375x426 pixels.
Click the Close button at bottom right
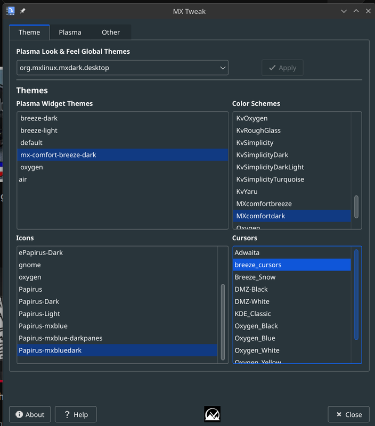point(349,414)
